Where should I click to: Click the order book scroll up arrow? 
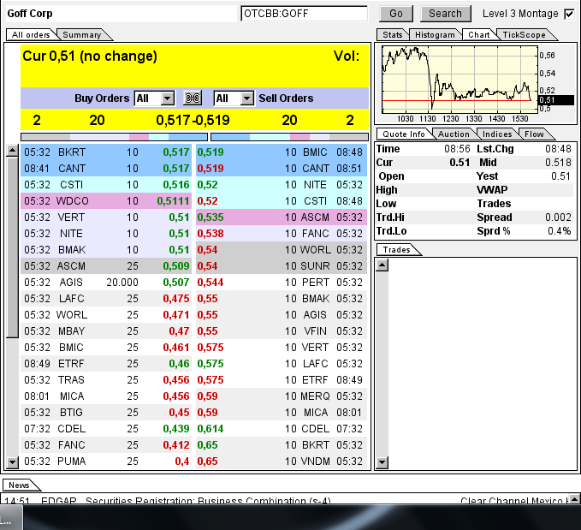click(x=12, y=151)
